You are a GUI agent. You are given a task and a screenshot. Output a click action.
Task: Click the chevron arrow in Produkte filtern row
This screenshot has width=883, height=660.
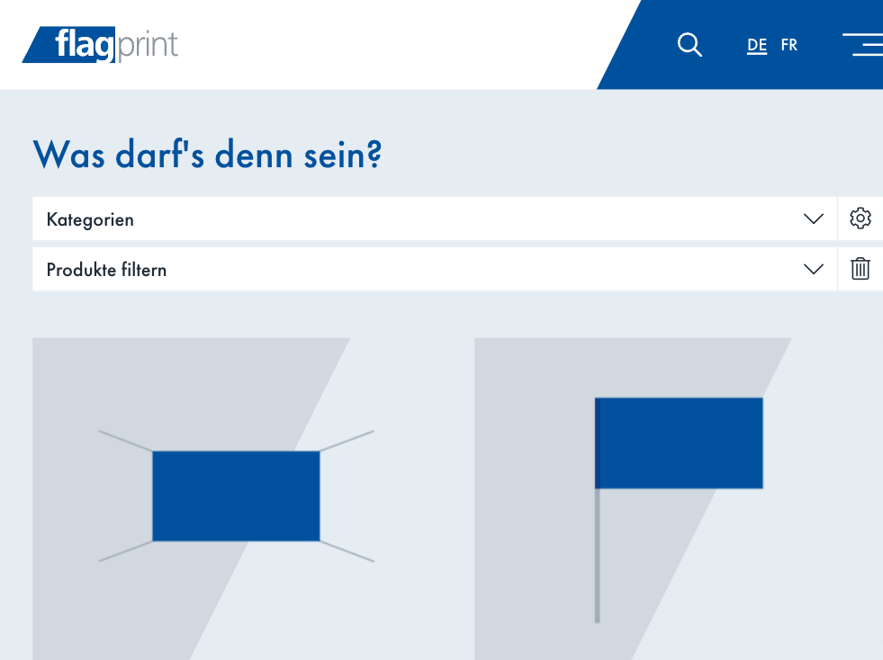click(x=814, y=270)
